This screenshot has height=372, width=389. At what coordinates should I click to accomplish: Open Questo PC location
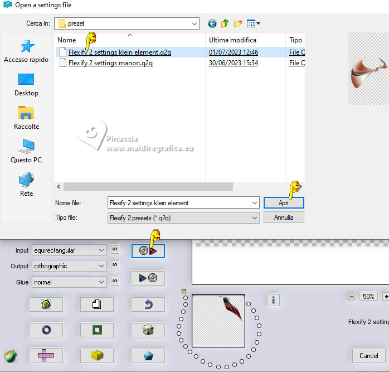tap(26, 152)
